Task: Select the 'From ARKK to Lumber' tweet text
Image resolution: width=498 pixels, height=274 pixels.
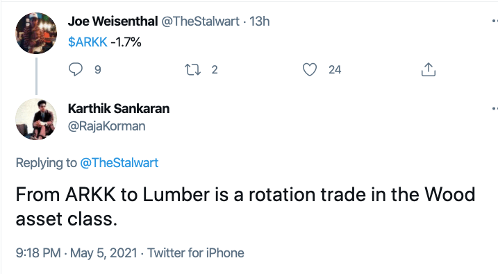Action: [x=245, y=207]
